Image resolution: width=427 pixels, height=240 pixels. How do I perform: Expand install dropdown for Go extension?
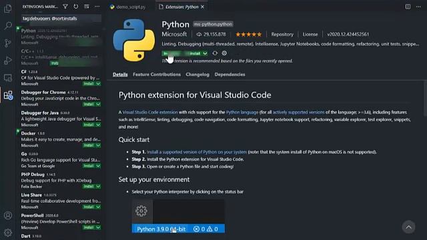98,166
